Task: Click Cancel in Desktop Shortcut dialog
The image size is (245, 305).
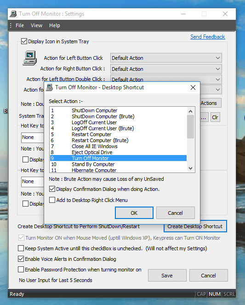Action: coord(176,213)
